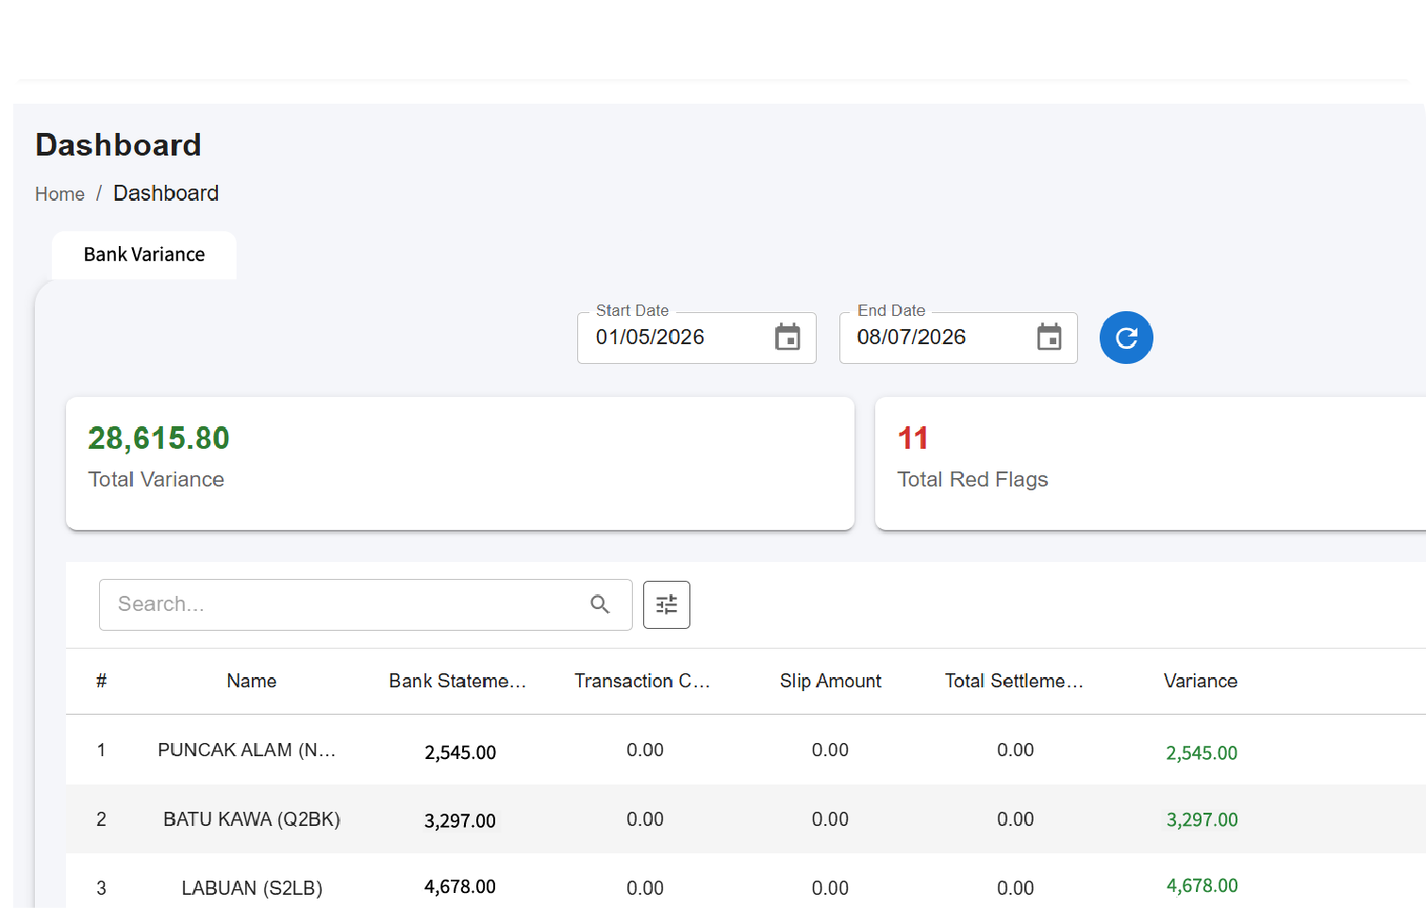Click the PUNCAK ALAM (N… row name
The height and width of the screenshot is (908, 1426).
(247, 751)
